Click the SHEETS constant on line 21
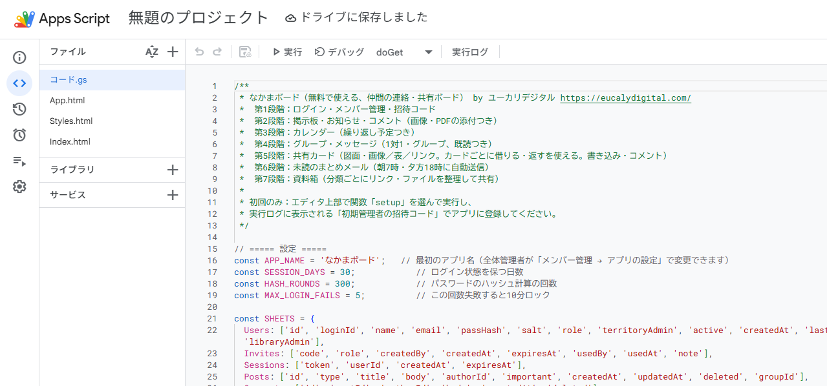Image resolution: width=827 pixels, height=386 pixels. [279, 319]
